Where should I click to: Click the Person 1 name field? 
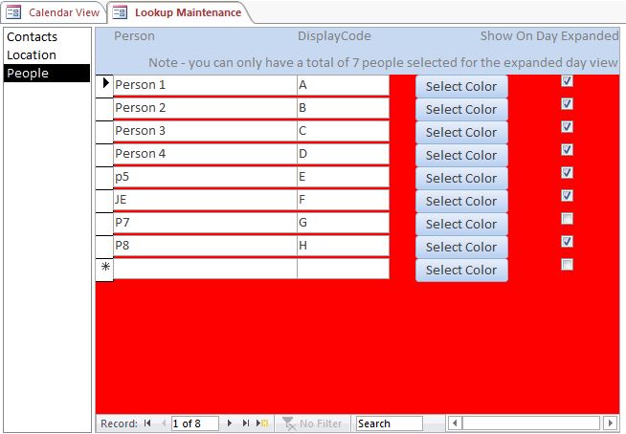(205, 85)
